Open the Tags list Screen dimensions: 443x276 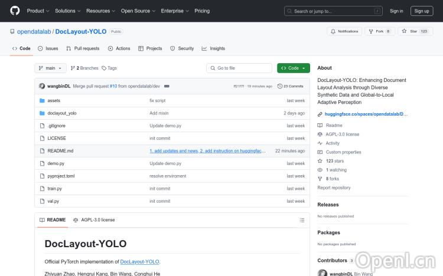coord(109,68)
